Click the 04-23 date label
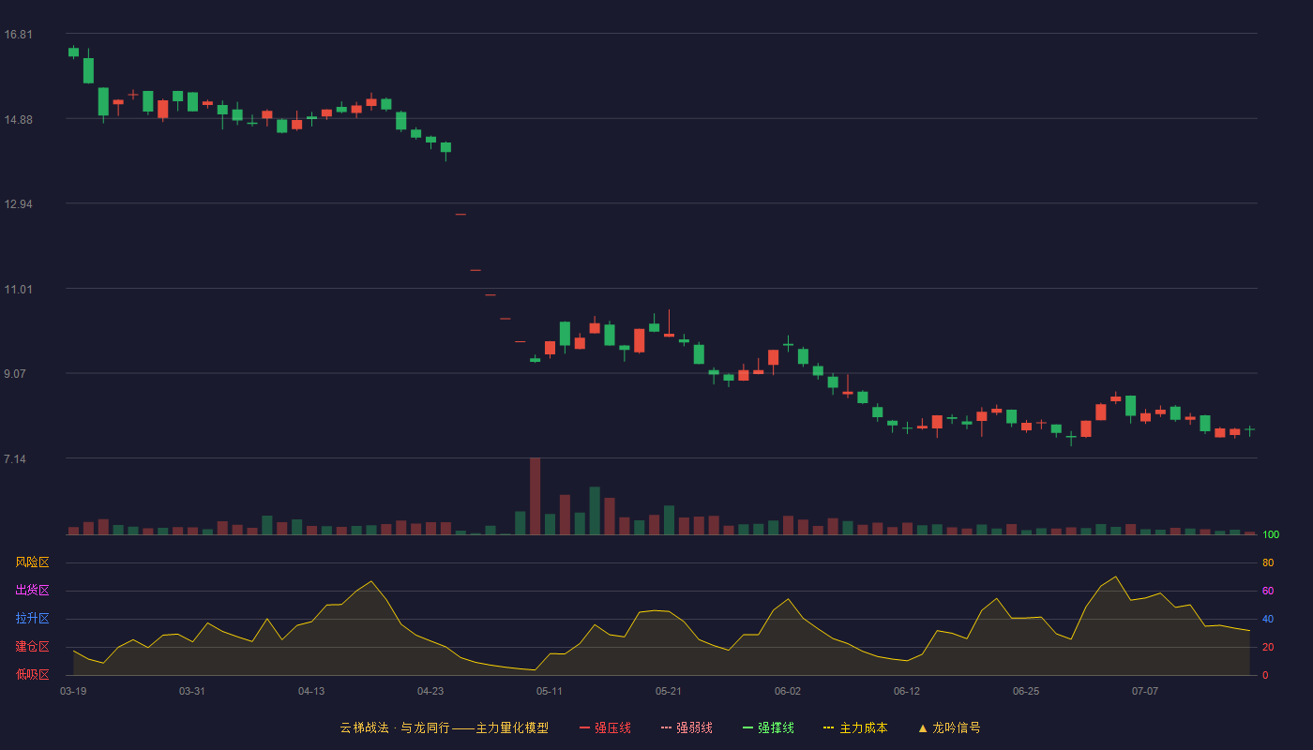This screenshot has width=1313, height=750. point(430,691)
